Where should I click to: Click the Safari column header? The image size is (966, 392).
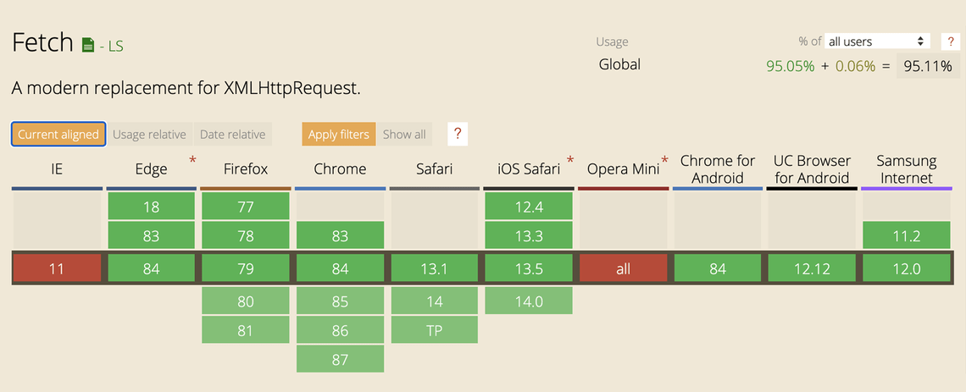click(x=435, y=169)
